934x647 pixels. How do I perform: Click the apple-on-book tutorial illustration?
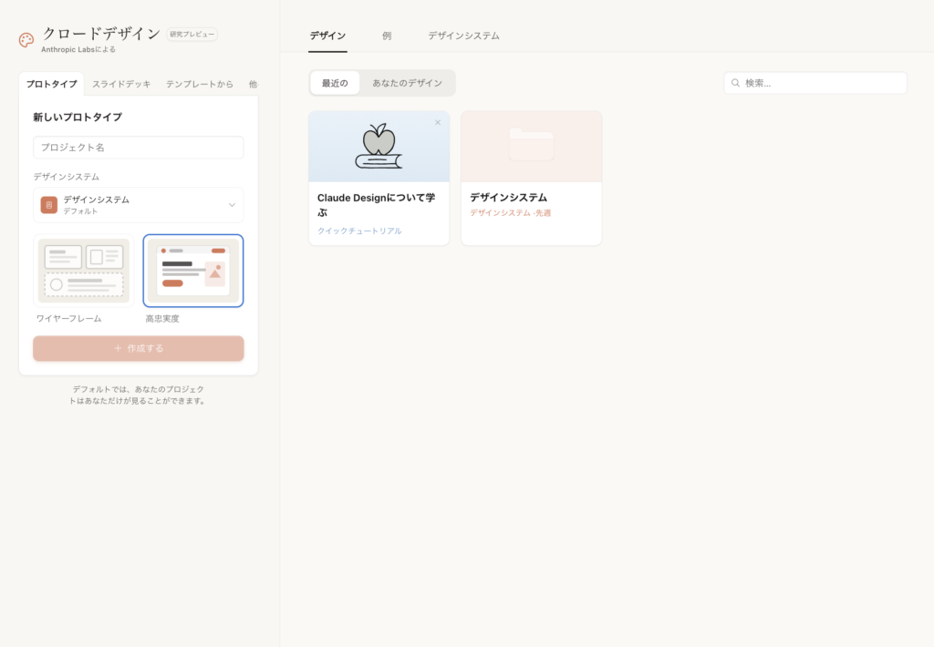[x=379, y=148]
